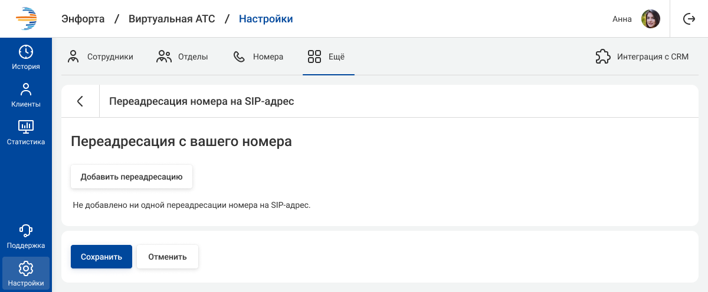Navigate to Энфорта breadcrumb
This screenshot has width=708, height=292.
point(83,19)
